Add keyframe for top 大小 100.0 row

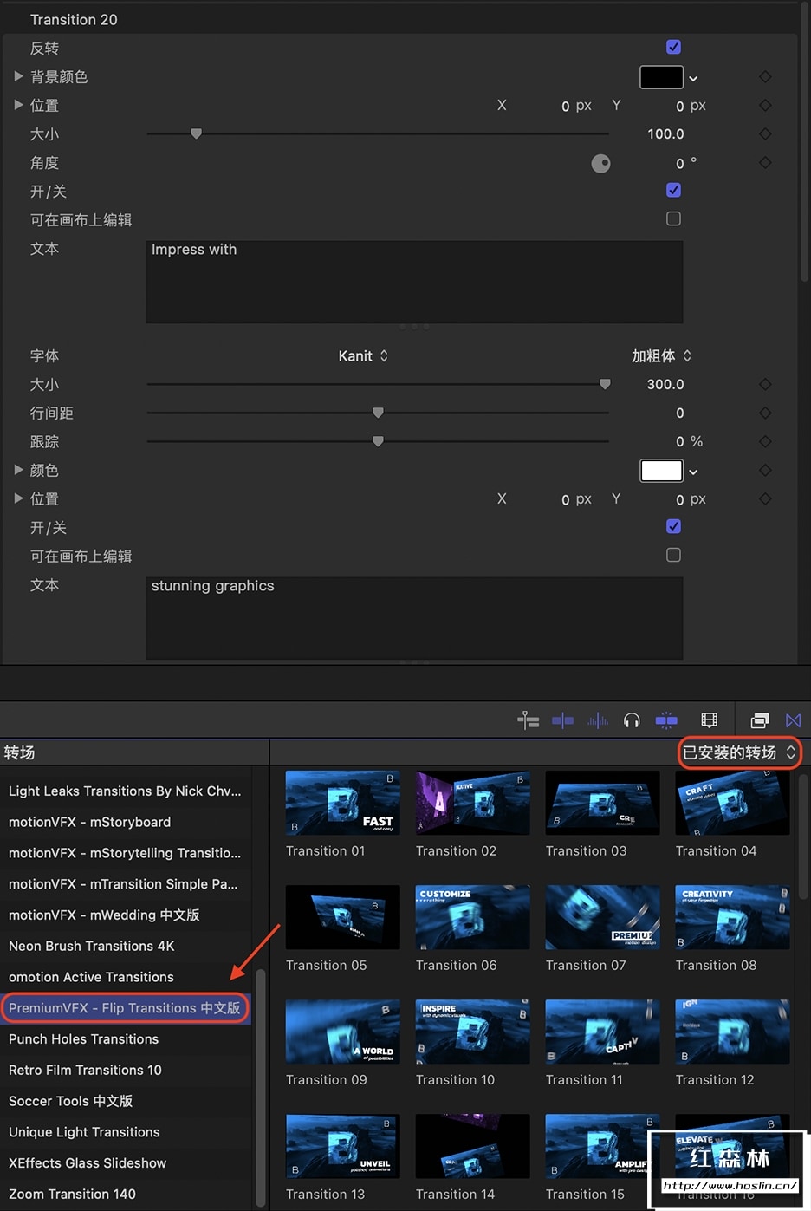coord(765,134)
